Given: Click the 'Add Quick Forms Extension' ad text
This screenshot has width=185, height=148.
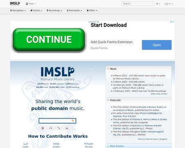Looking at the screenshot, I should click(x=111, y=42).
